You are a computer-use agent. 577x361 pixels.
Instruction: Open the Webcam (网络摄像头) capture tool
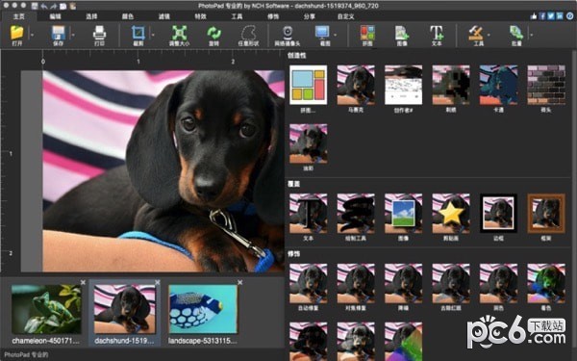288,33
